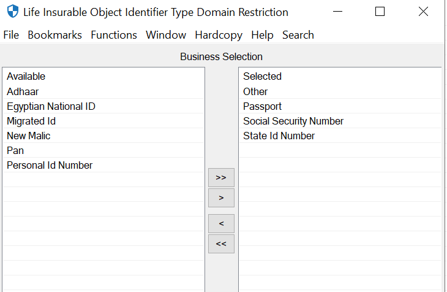Select Migrated Id in Available list
Image resolution: width=447 pixels, height=292 pixels.
tap(31, 121)
